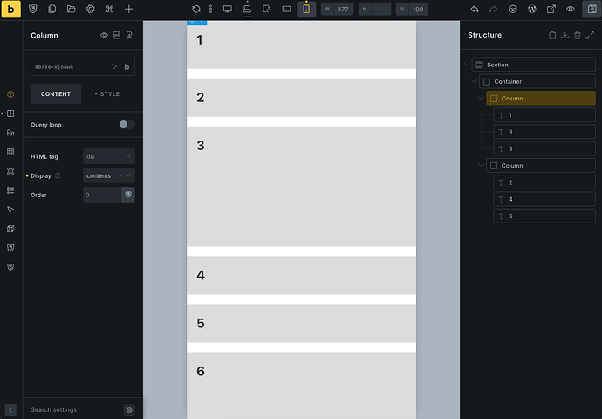
Task: Click the pin icon in Column panel header
Action: coord(129,35)
